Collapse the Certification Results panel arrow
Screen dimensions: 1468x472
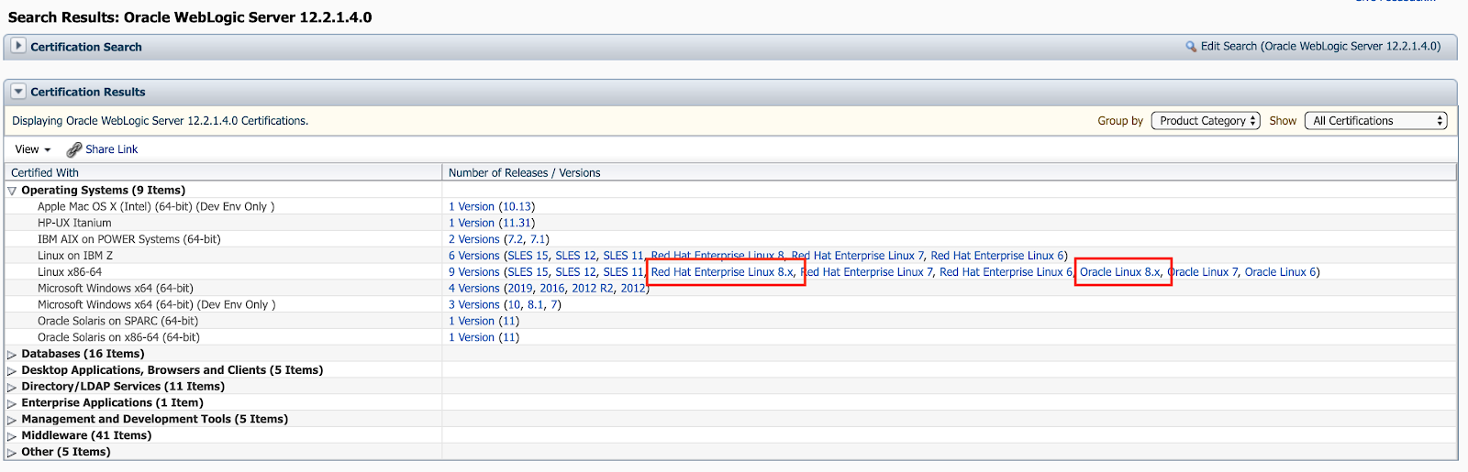(x=18, y=91)
